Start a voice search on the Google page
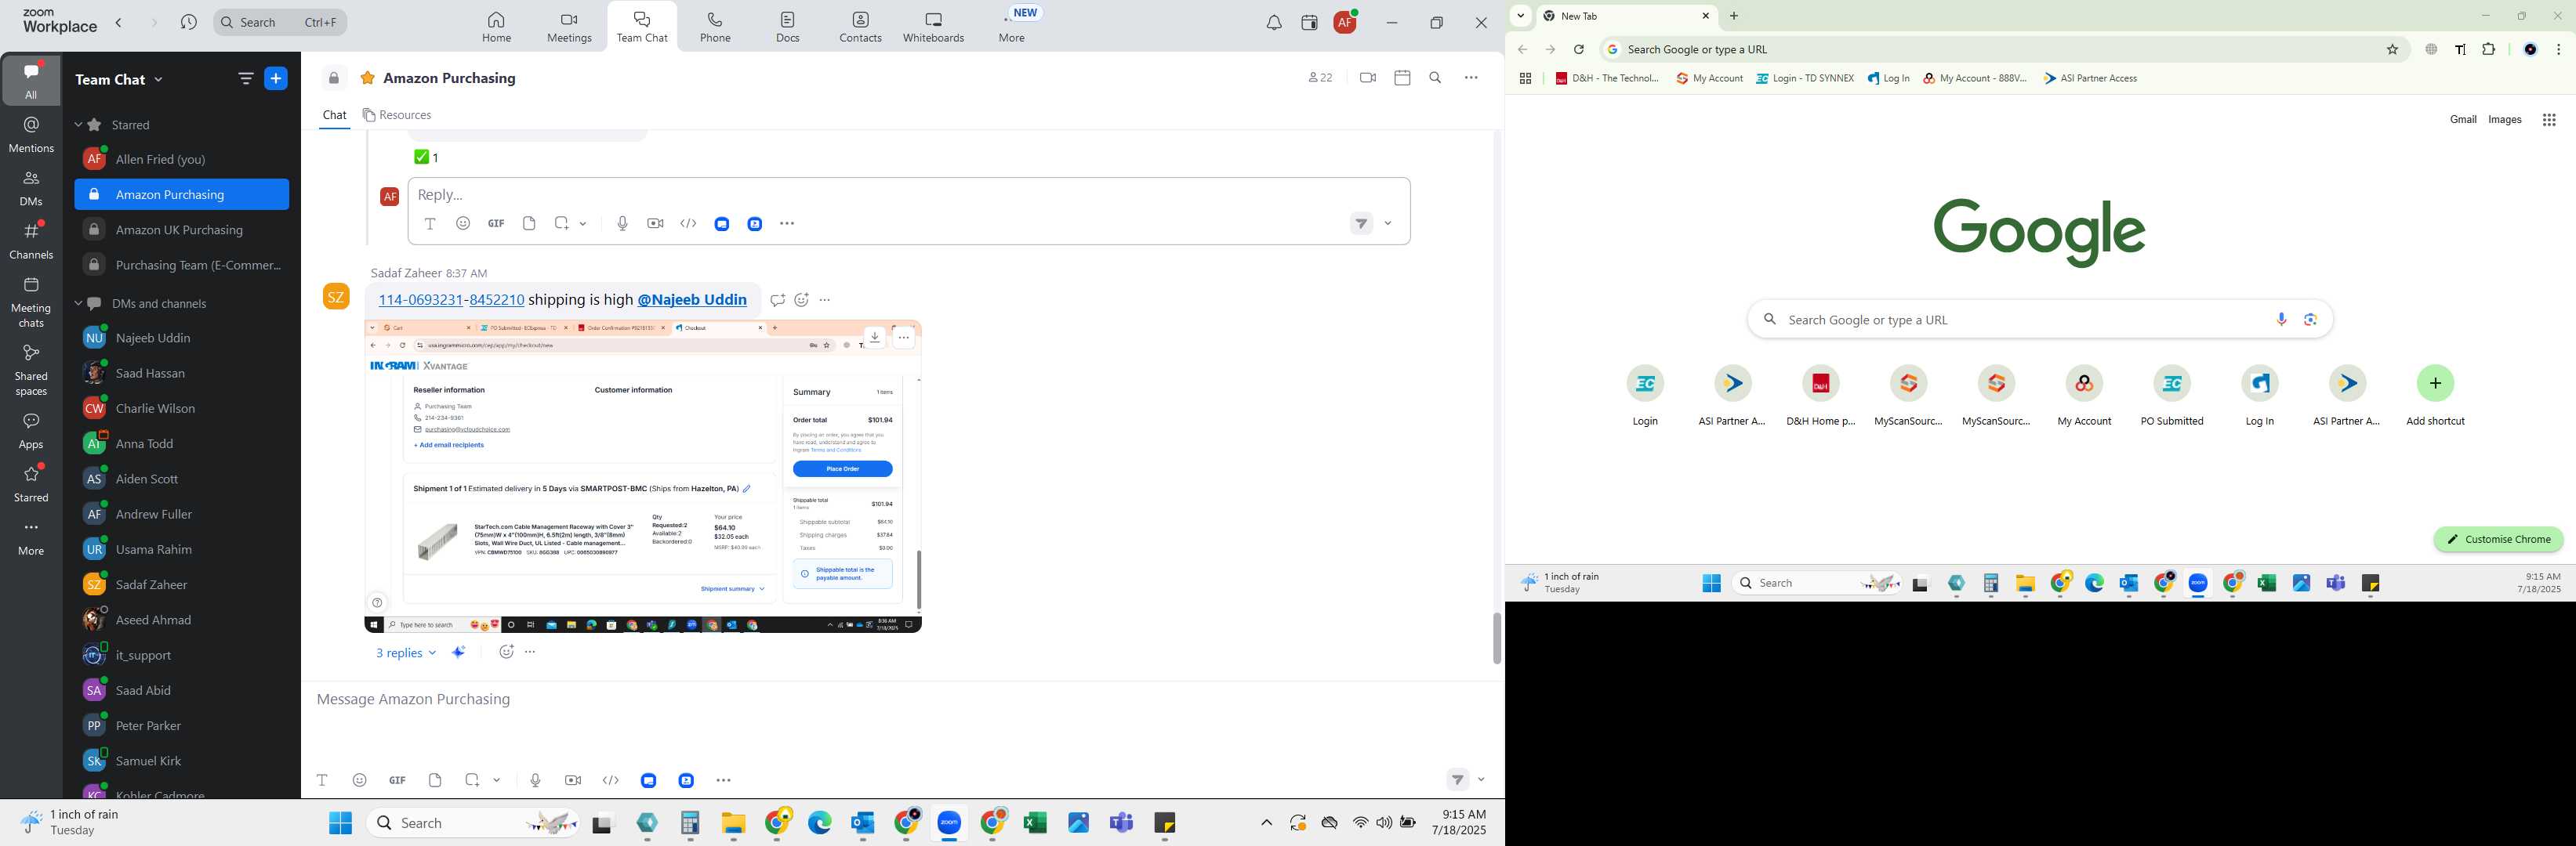This screenshot has width=2576, height=846. point(2281,320)
